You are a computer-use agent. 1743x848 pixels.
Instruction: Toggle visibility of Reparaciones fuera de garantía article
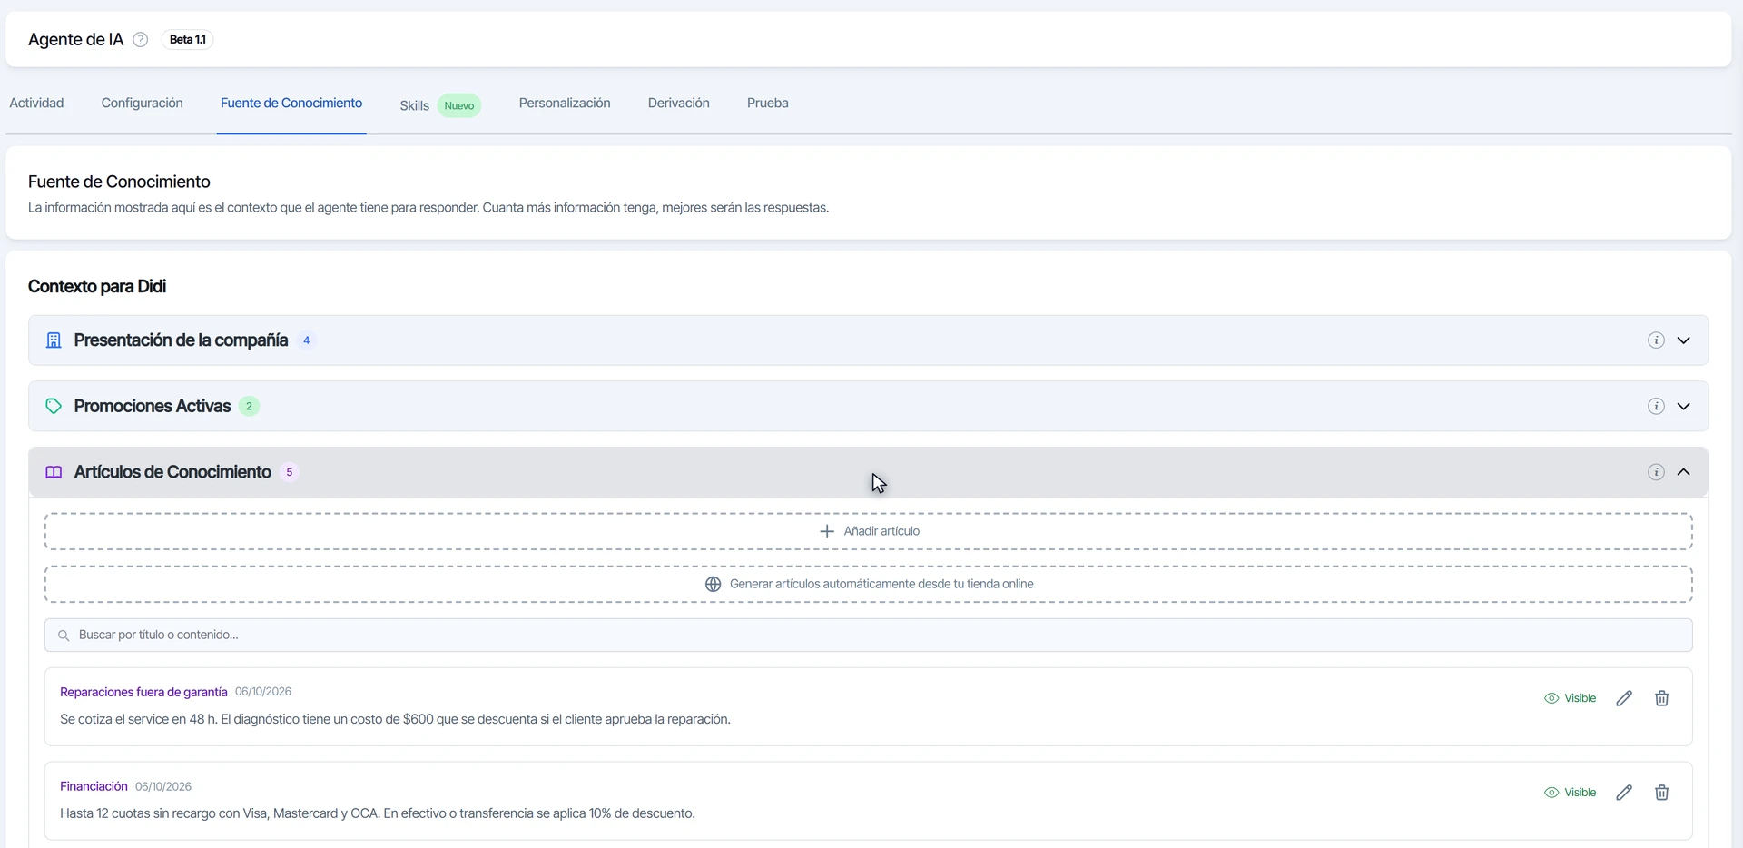tap(1570, 698)
